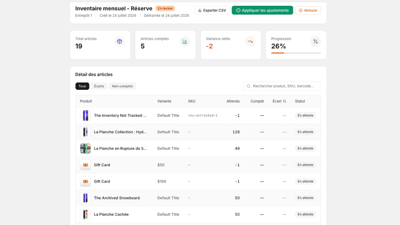400x225 pixels.
Task: Open La Planche en Rupture thumbnail
Action: click(86, 148)
